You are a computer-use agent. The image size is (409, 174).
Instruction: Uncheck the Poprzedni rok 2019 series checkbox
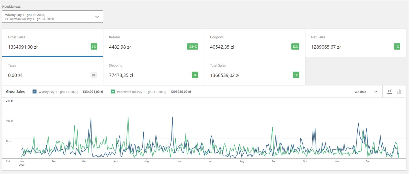click(x=113, y=91)
